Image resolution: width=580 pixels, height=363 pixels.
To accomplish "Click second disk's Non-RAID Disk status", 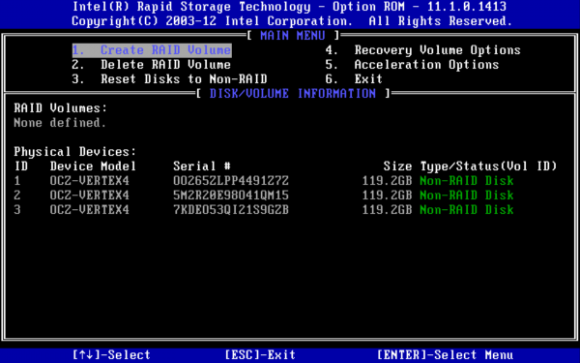I will coord(467,196).
